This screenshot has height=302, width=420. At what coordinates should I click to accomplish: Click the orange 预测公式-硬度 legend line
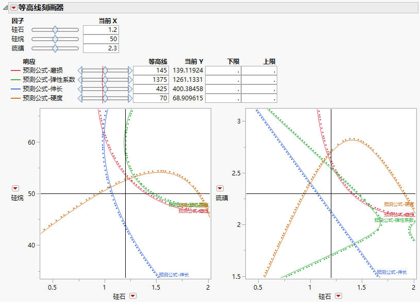(x=15, y=98)
